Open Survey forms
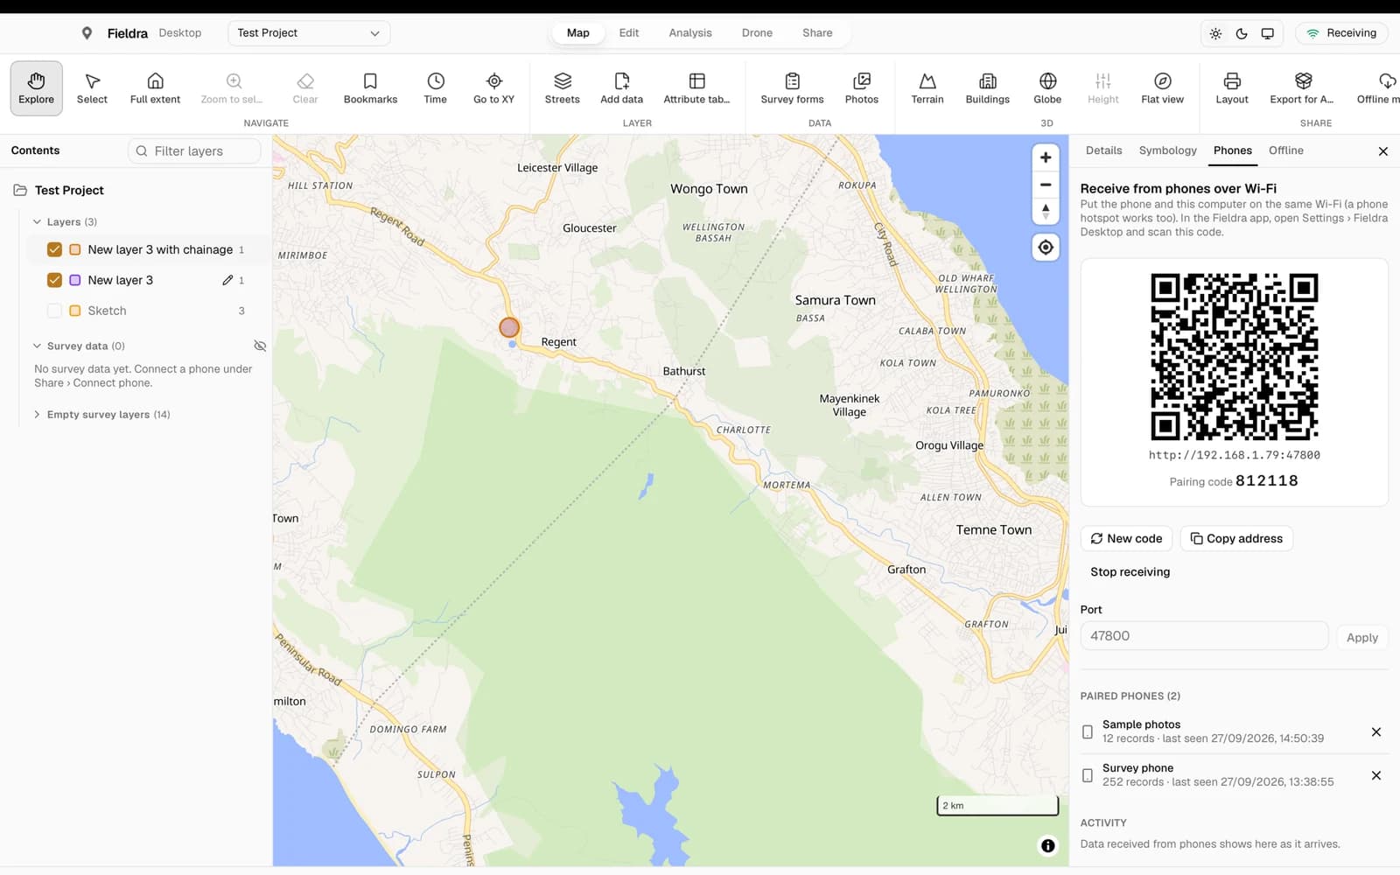This screenshot has width=1400, height=875. 792,88
